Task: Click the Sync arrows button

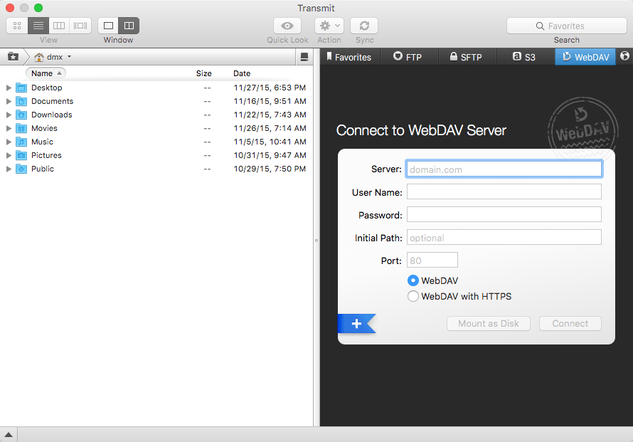Action: pos(364,26)
